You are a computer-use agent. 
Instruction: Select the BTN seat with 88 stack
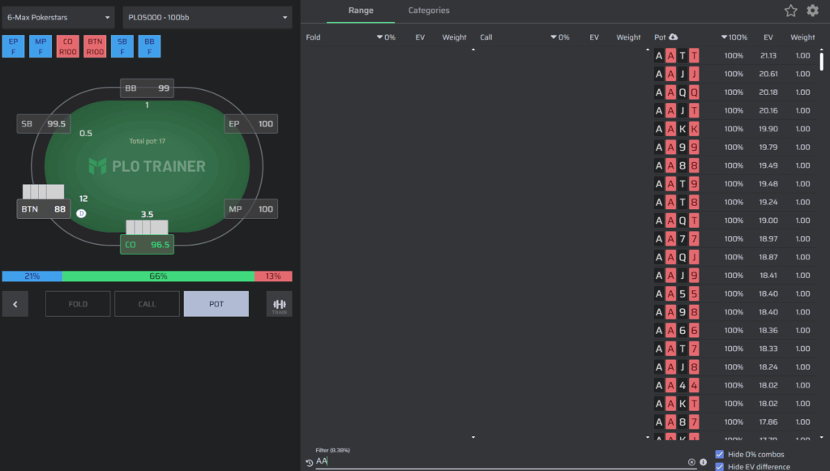tap(44, 209)
